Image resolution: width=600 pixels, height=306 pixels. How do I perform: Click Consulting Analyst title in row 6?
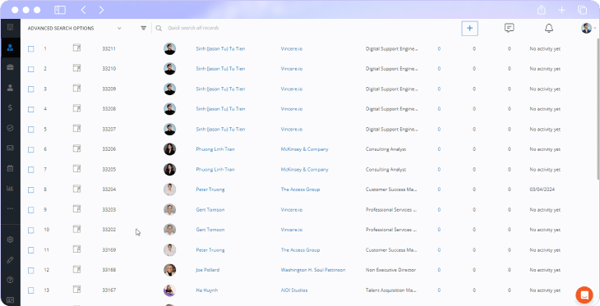[x=386, y=149]
